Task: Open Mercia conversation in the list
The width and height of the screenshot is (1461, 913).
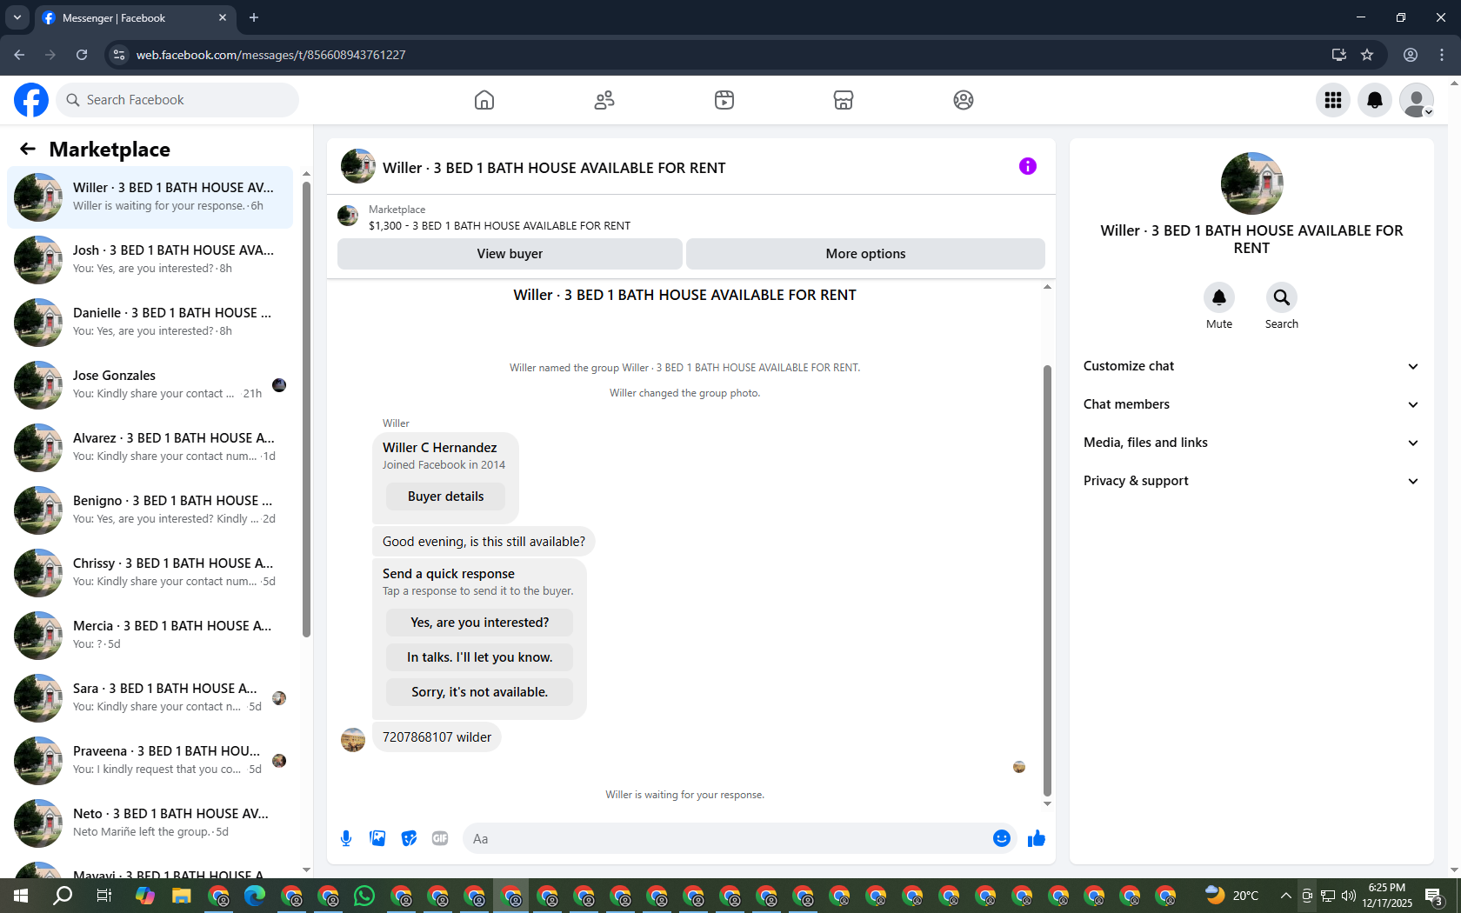Action: click(x=150, y=636)
